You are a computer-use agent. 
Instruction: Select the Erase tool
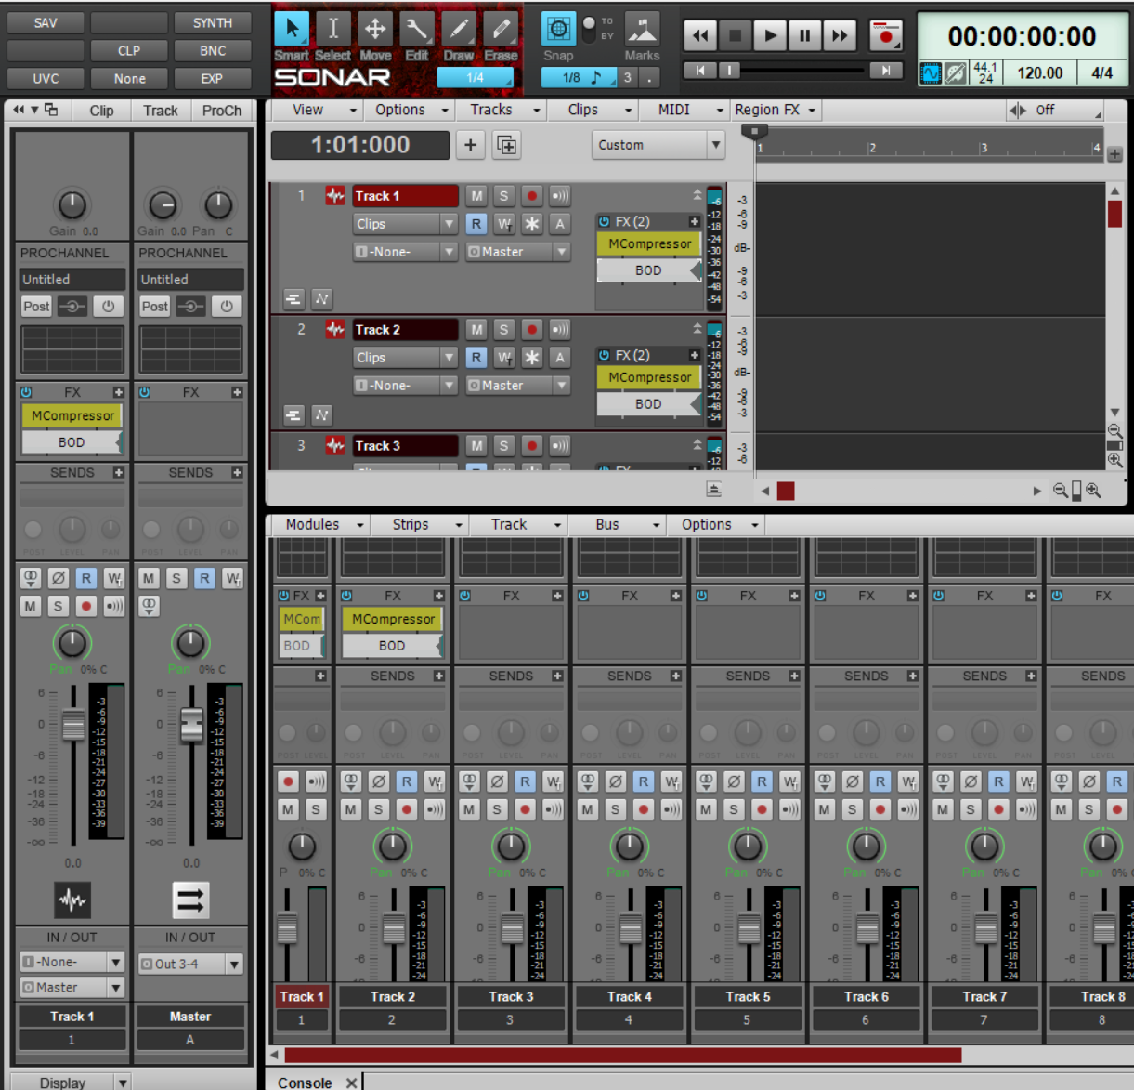(x=501, y=31)
